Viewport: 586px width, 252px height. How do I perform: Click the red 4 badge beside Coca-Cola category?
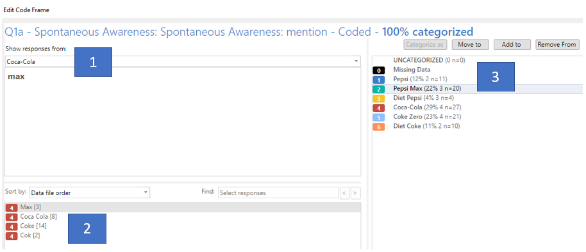378,108
